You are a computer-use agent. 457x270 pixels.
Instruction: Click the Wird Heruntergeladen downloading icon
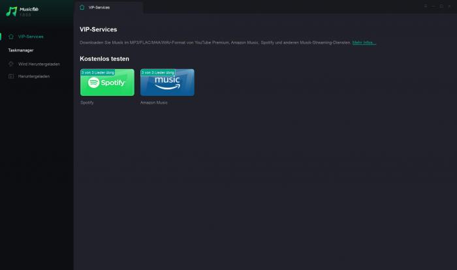point(11,64)
